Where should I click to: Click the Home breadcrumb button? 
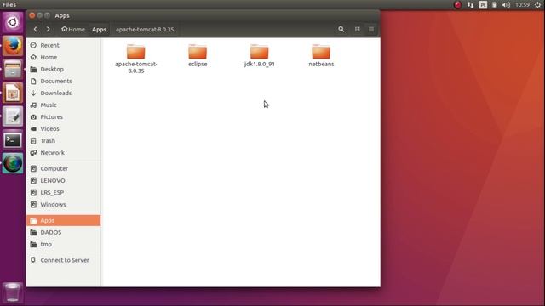[x=73, y=30]
